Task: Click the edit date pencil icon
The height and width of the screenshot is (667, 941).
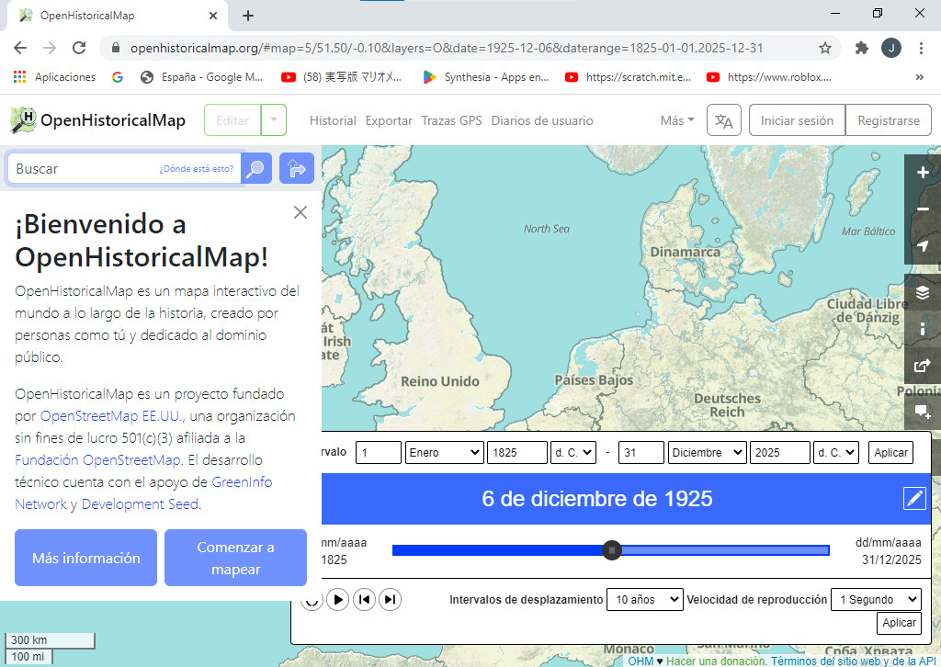Action: [914, 499]
